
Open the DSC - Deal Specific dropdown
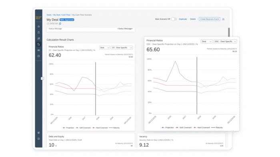(225, 41)
